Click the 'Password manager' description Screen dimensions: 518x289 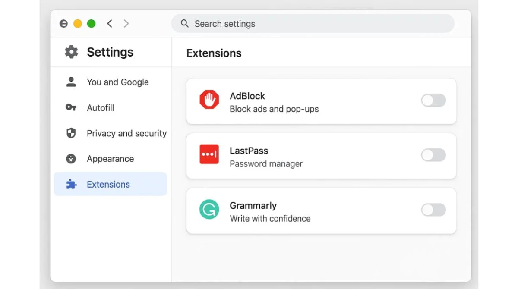click(266, 164)
